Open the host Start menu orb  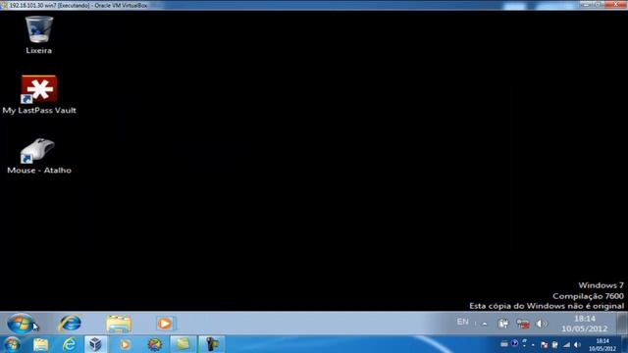pyautogui.click(x=12, y=344)
